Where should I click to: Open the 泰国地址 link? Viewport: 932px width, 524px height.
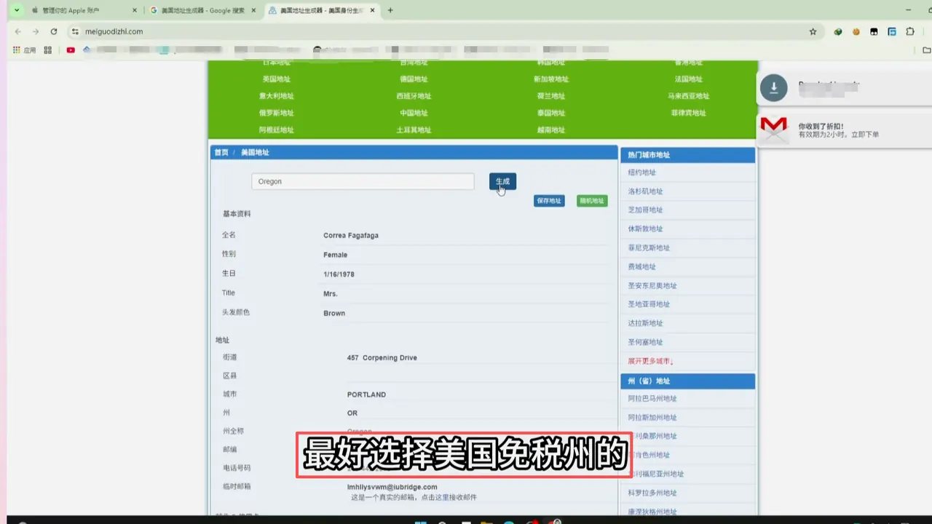point(551,113)
